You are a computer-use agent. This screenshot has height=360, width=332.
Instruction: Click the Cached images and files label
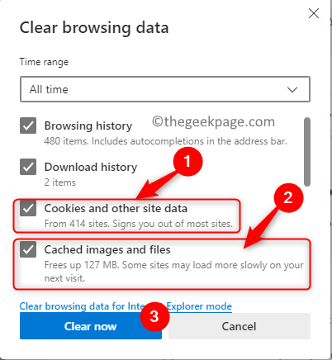click(x=107, y=249)
